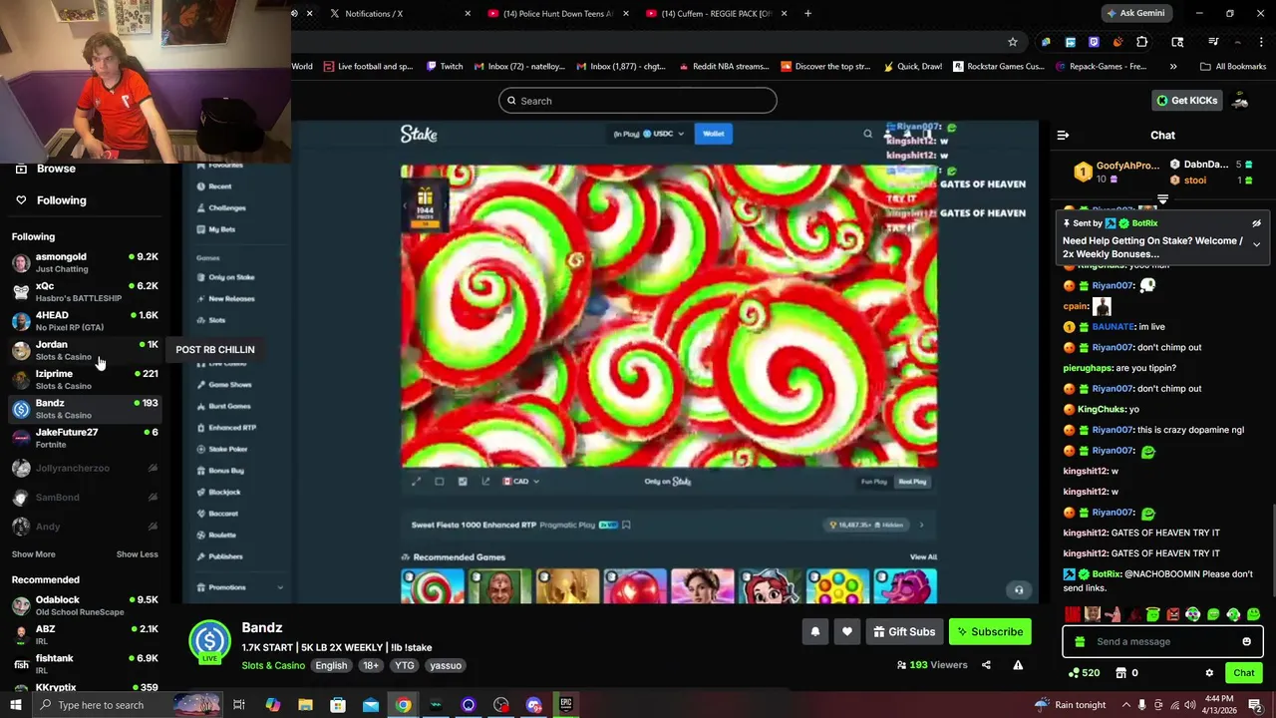This screenshot has width=1276, height=718.
Task: Open File Explorer from the taskbar
Action: click(305, 705)
